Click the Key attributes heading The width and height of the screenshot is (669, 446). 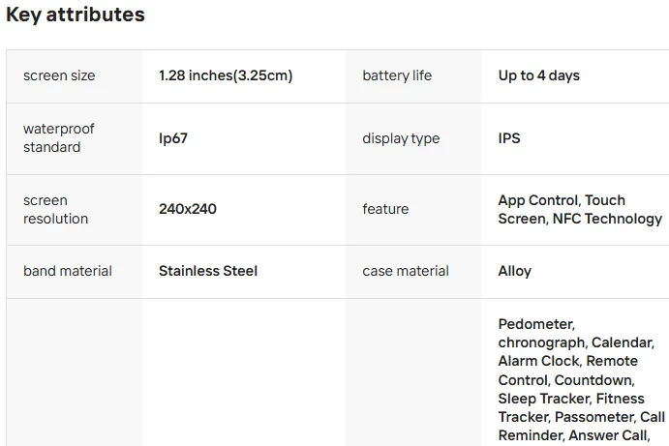pos(76,15)
